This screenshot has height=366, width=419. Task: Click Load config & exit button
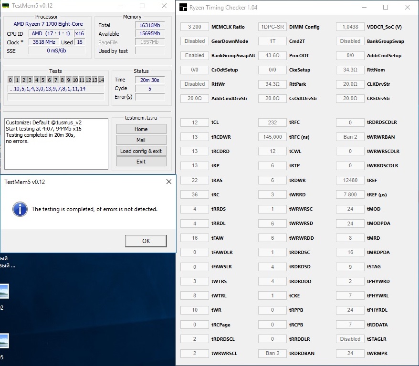point(141,151)
